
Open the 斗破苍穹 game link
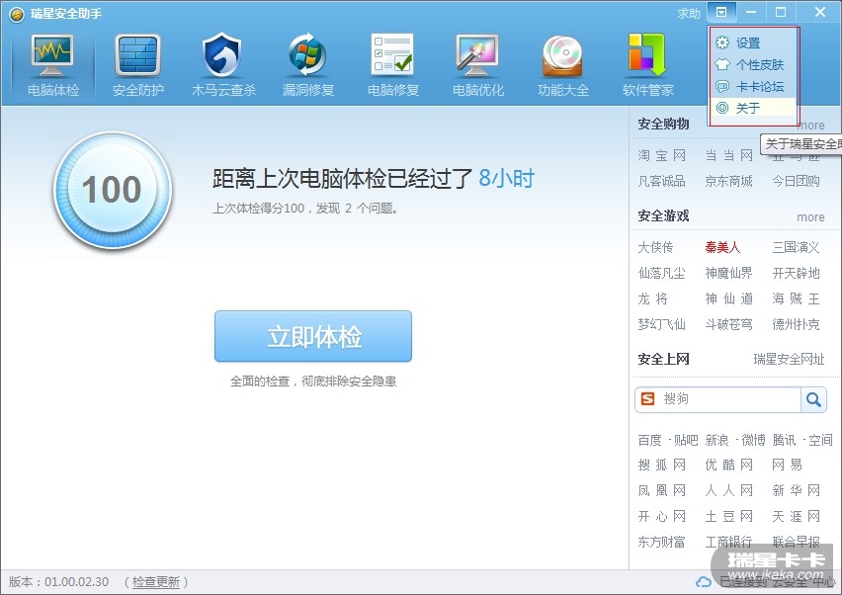tap(728, 324)
